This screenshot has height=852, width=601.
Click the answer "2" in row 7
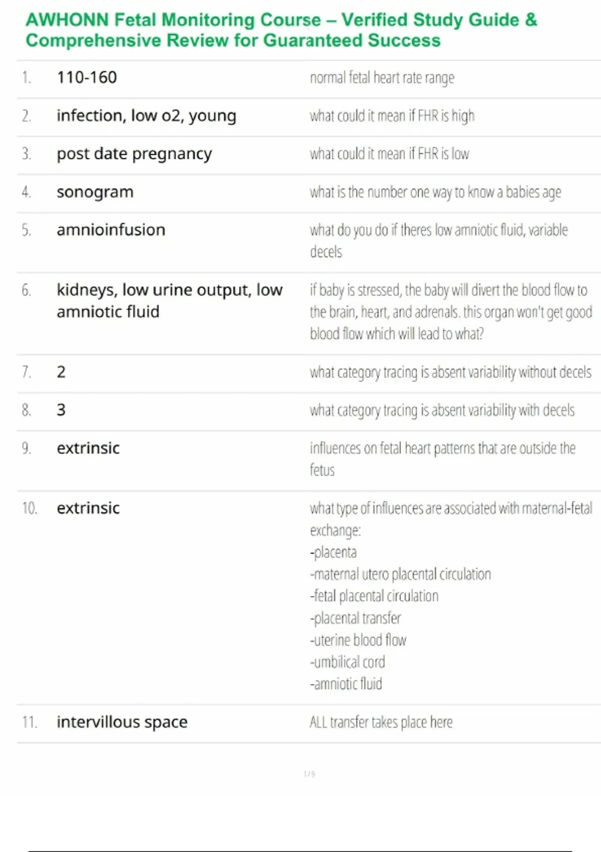[61, 372]
